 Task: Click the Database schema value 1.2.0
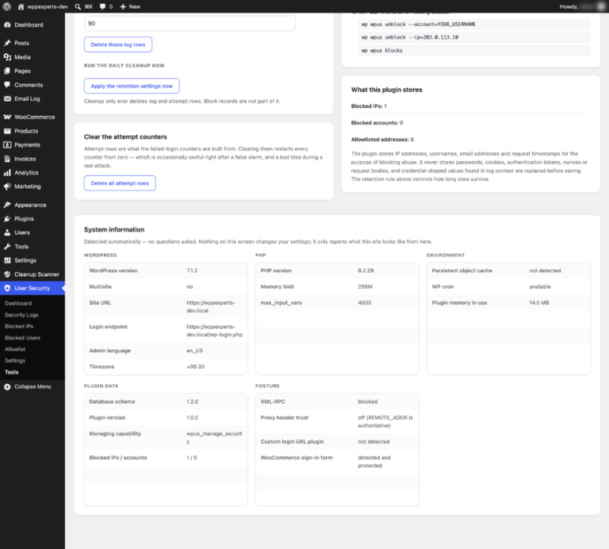click(x=192, y=401)
